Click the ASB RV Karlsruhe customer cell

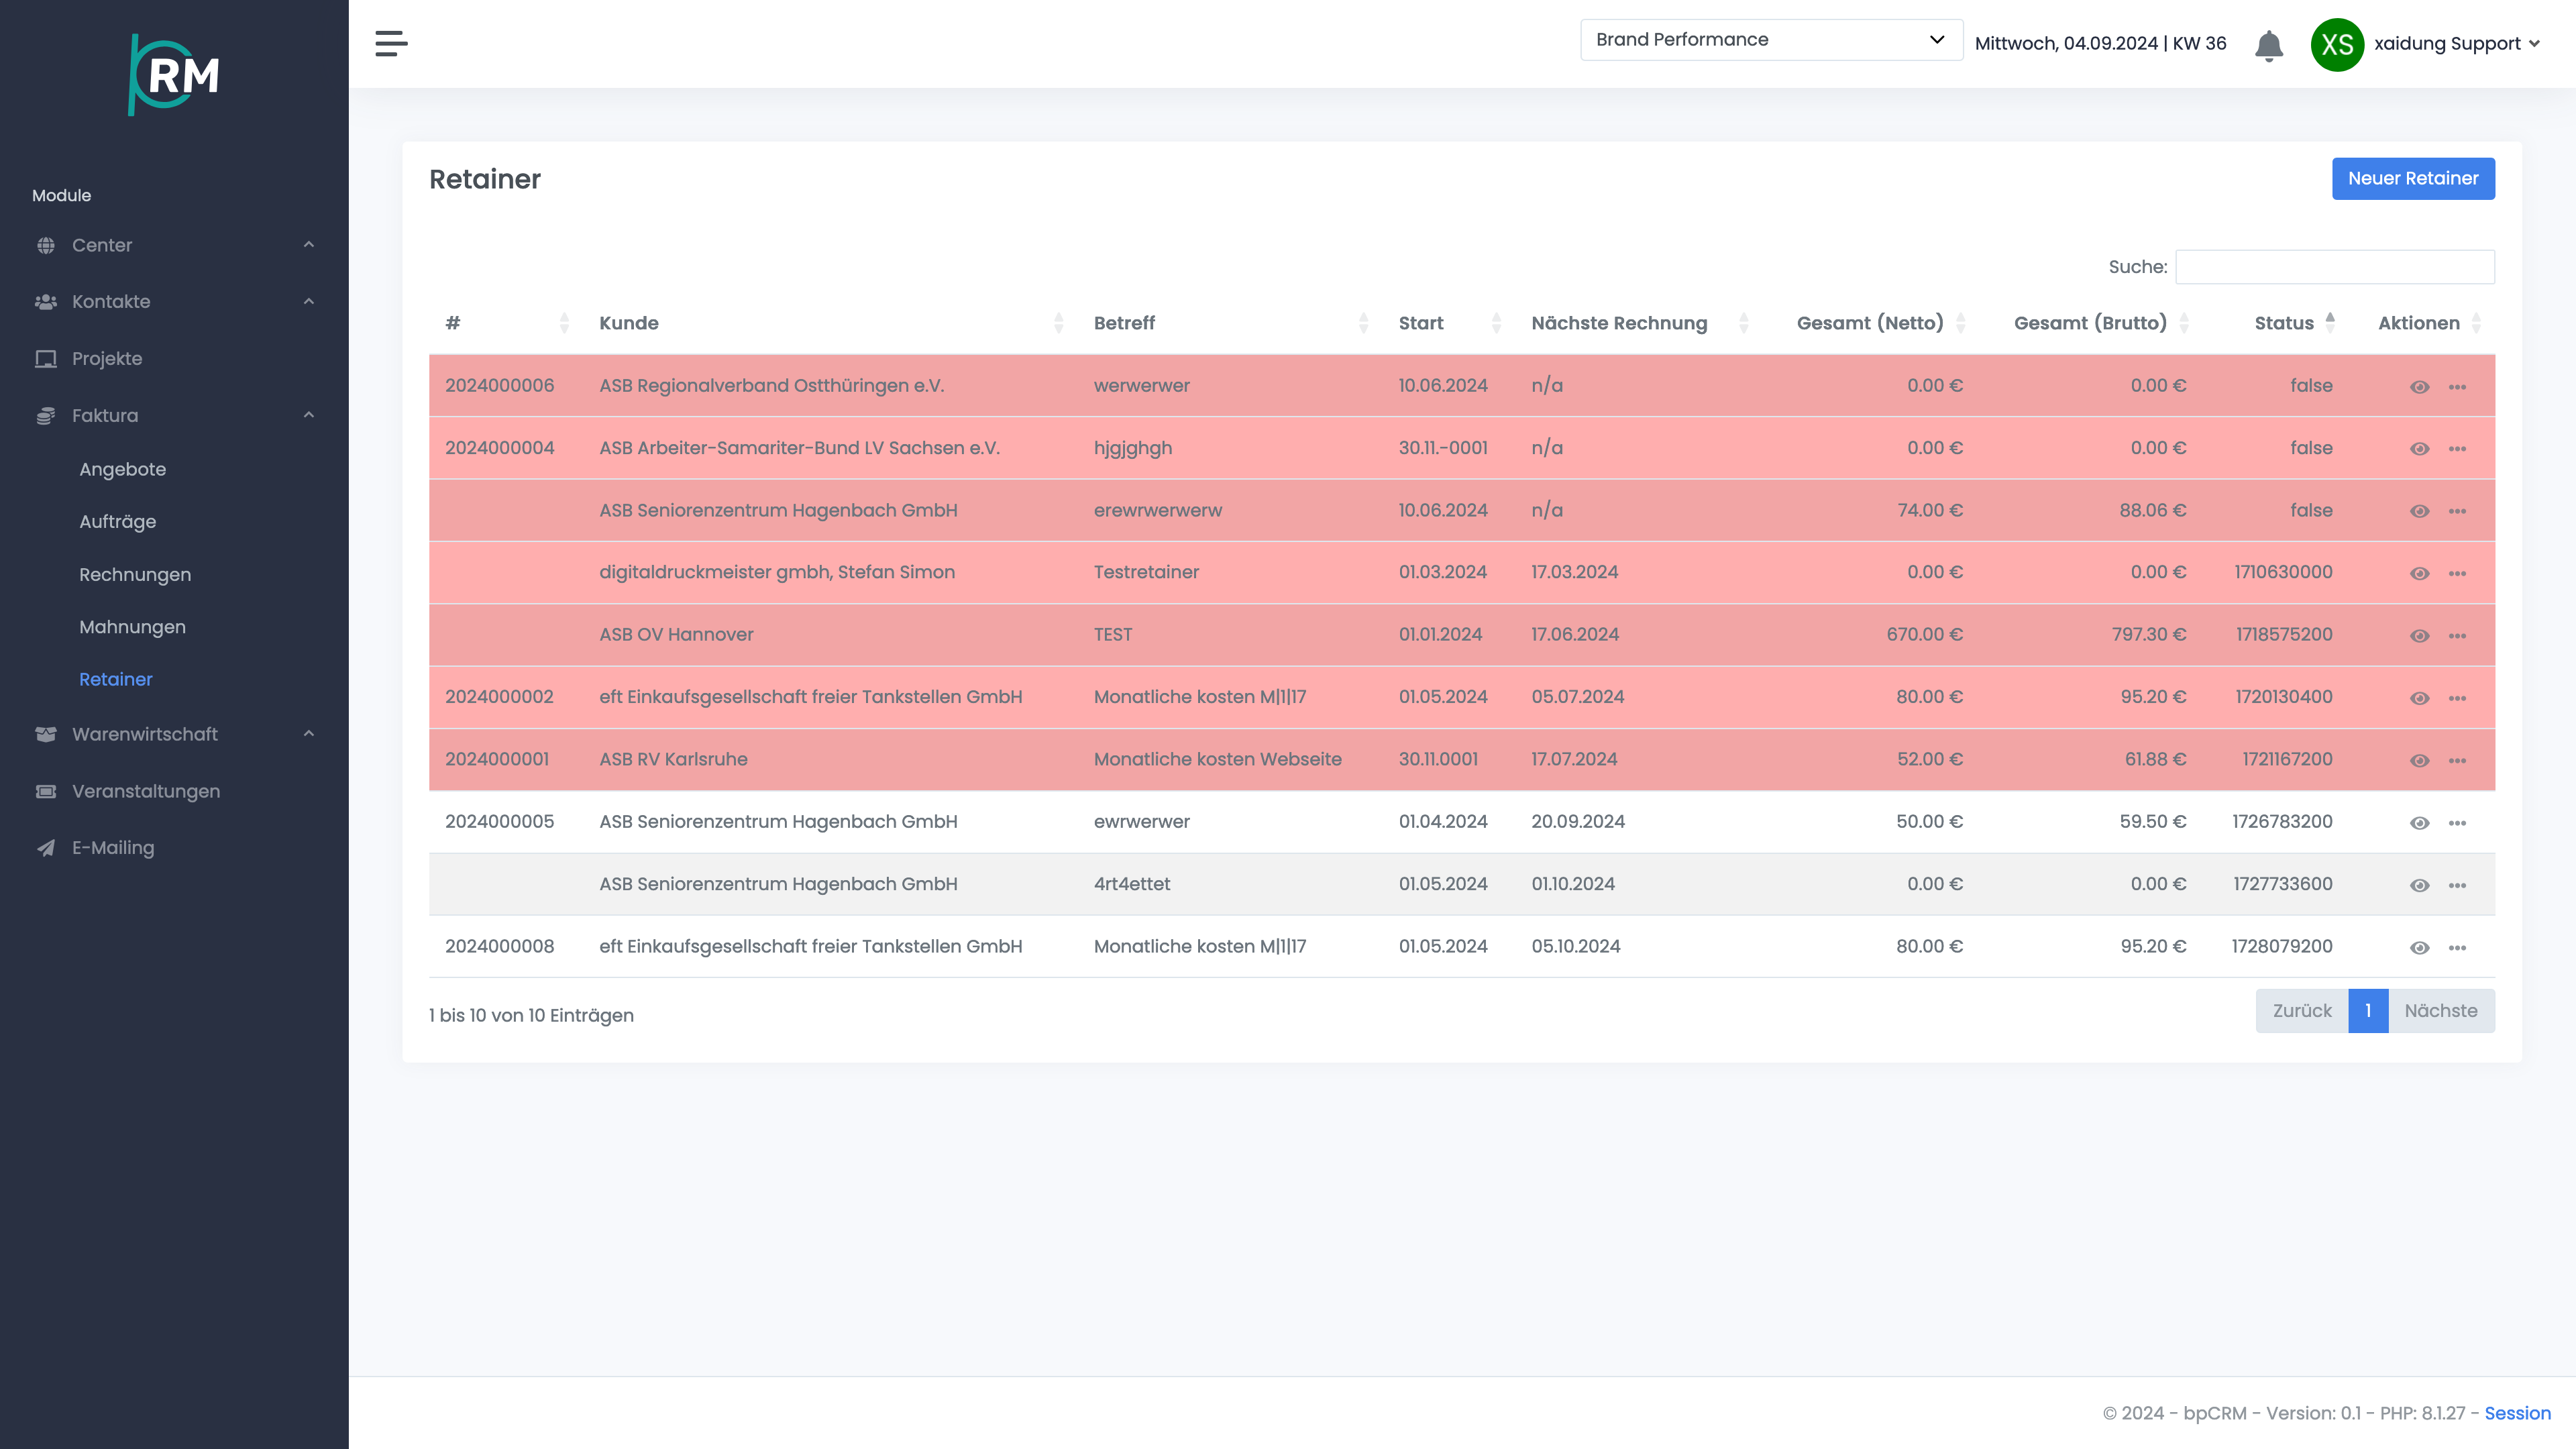[673, 760]
